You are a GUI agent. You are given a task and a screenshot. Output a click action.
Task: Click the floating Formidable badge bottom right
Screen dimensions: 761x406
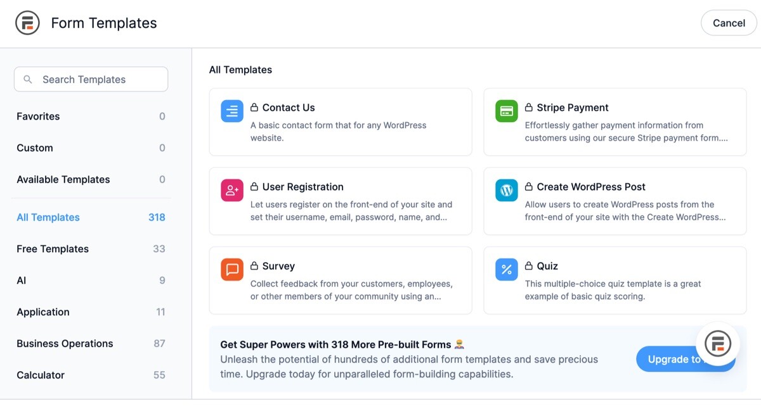(x=717, y=344)
